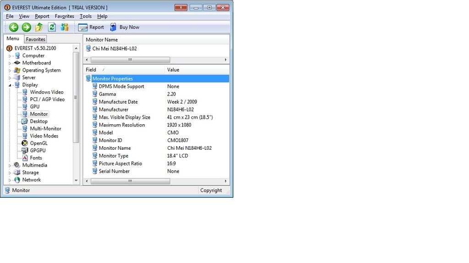The height and width of the screenshot is (263, 469).
Task: Click the Manage users toolbar icon
Action: [x=65, y=27]
